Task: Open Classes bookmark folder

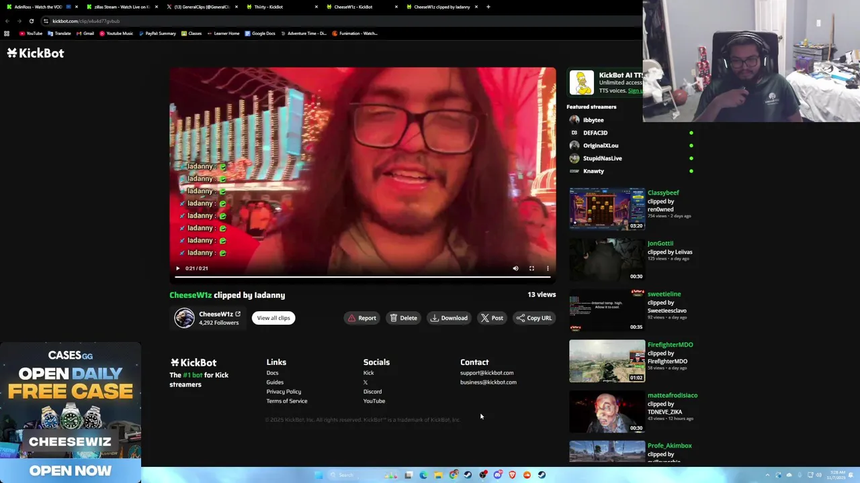Action: click(x=191, y=34)
